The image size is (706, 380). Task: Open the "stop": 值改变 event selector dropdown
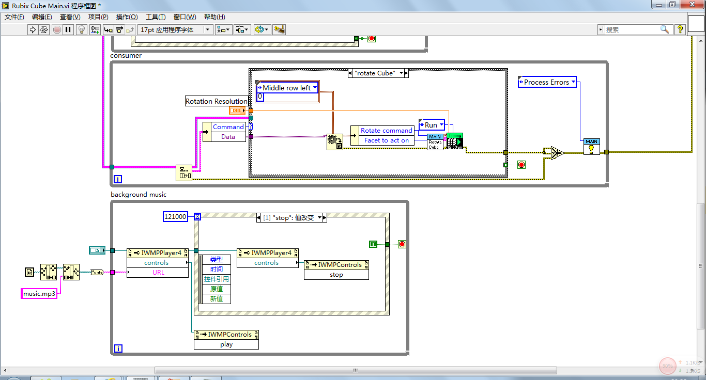click(320, 218)
